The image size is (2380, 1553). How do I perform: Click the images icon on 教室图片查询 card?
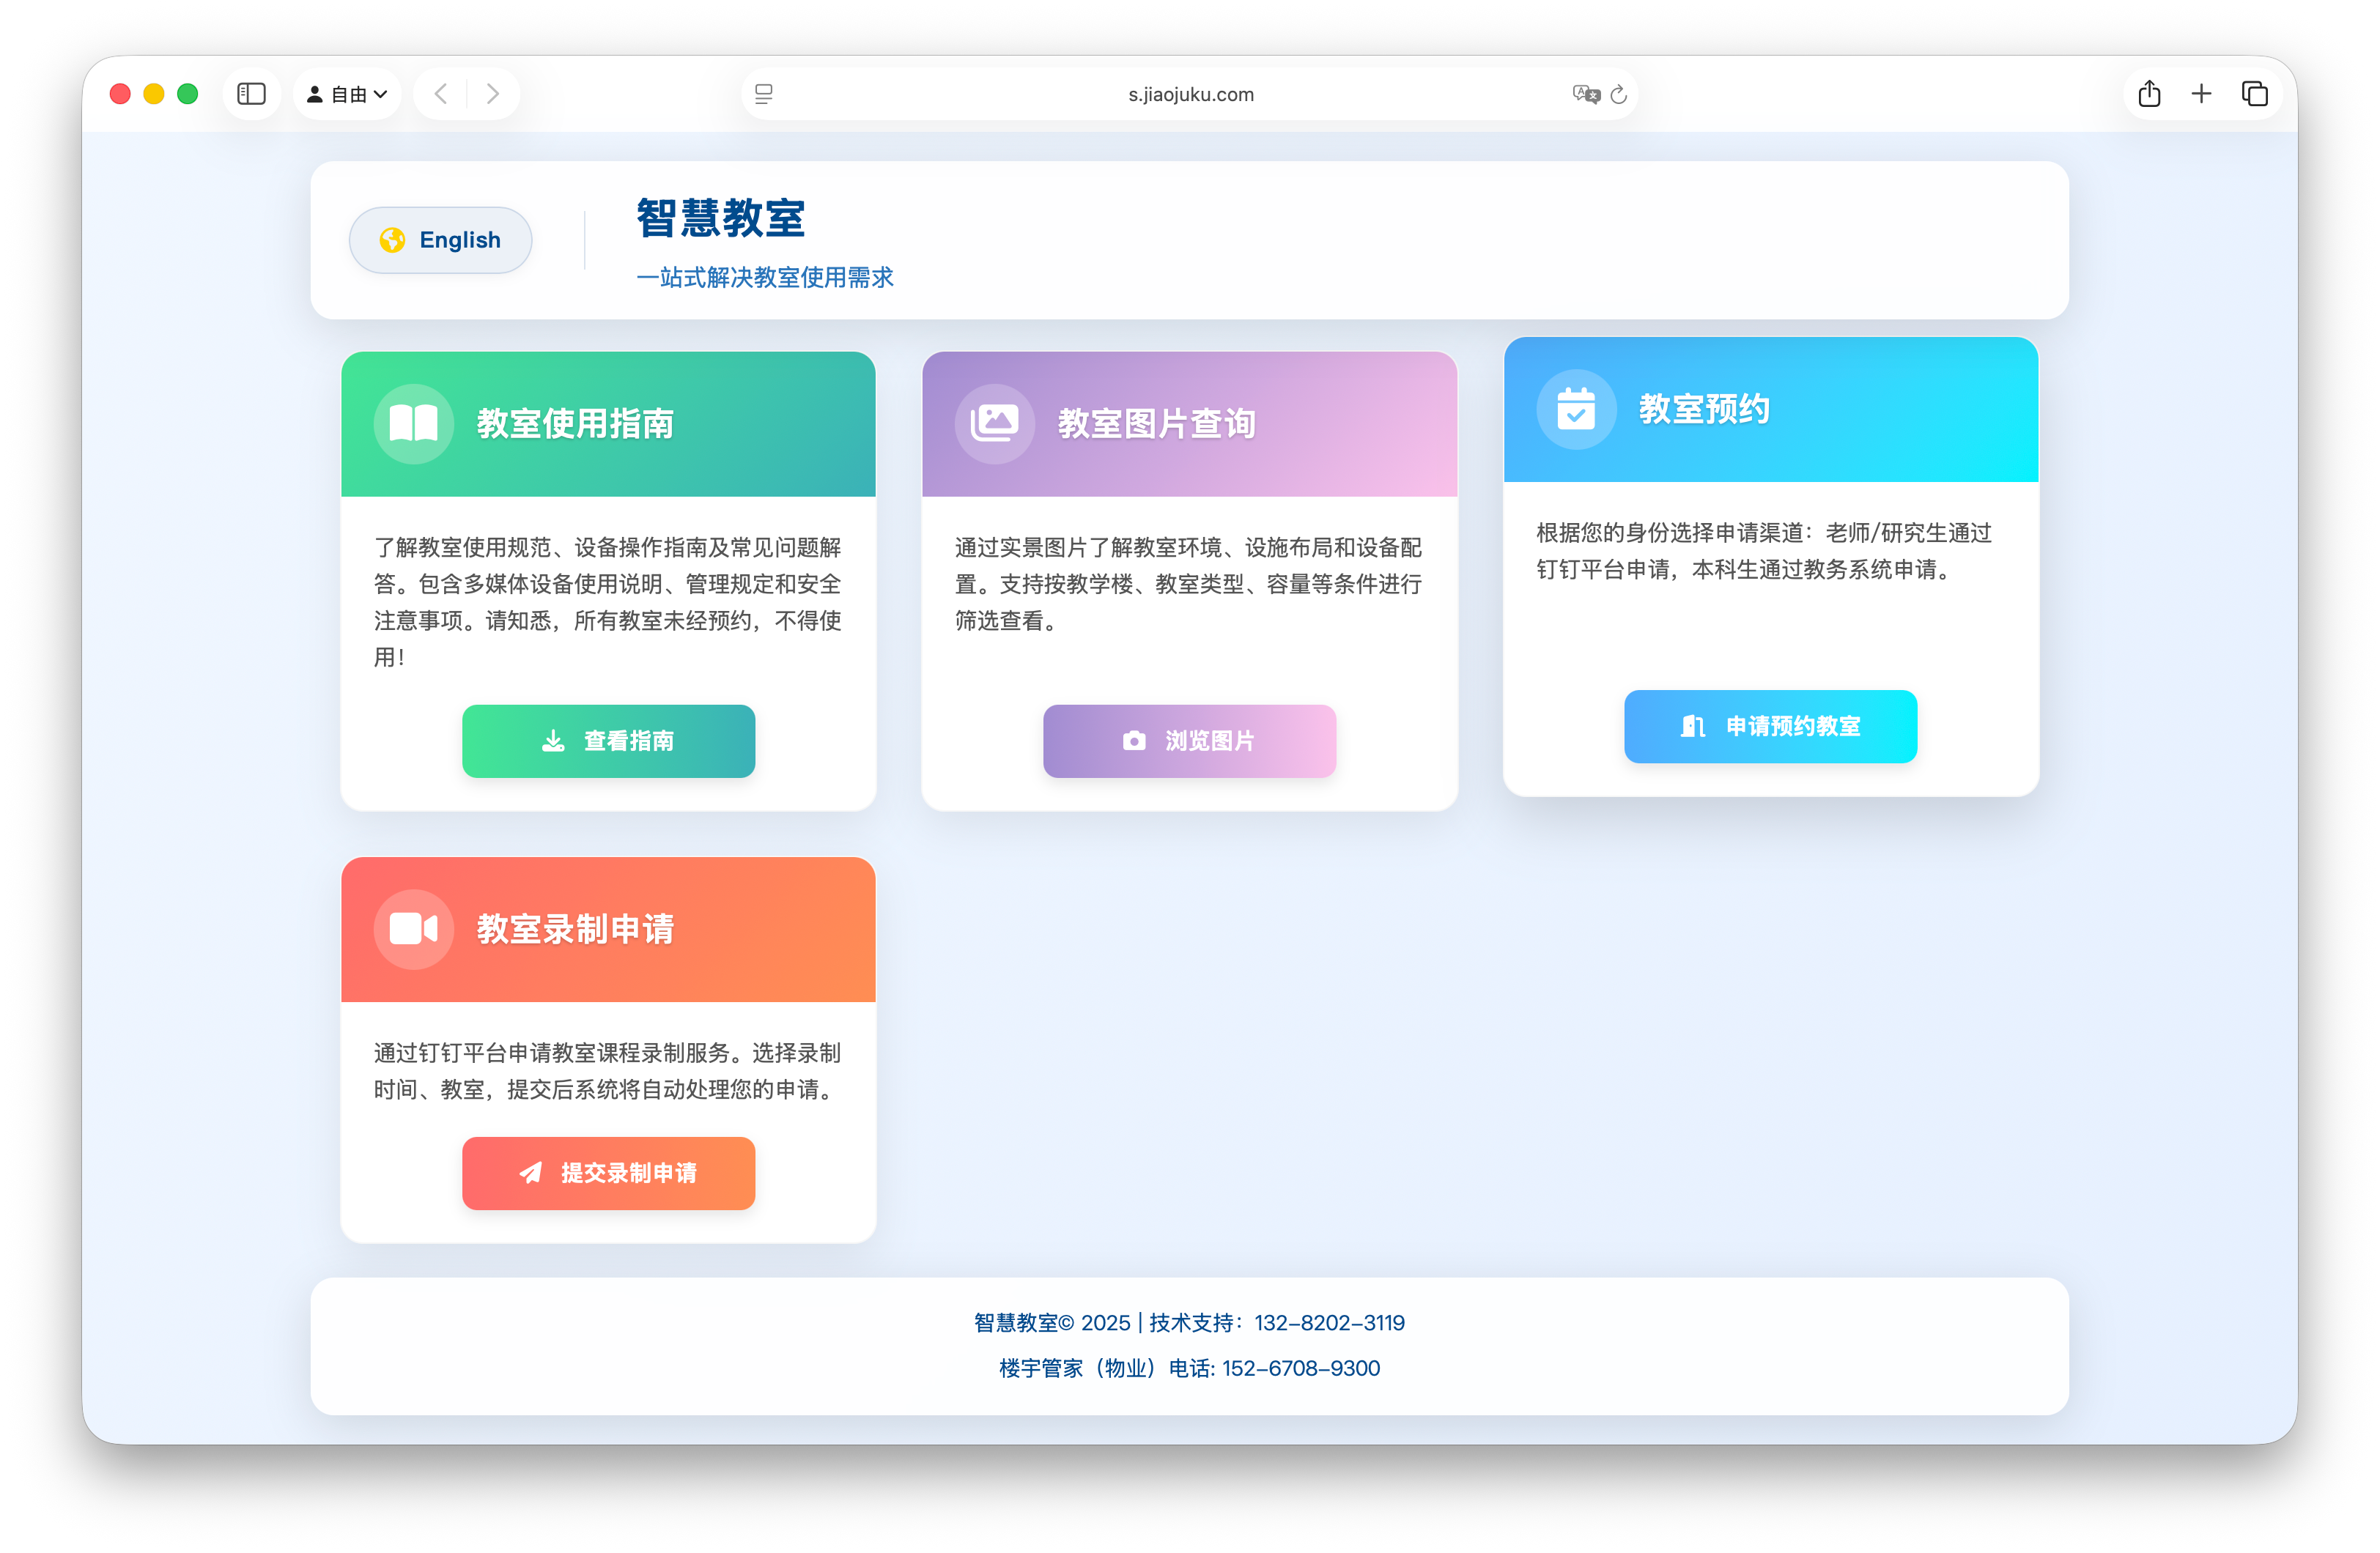994,424
